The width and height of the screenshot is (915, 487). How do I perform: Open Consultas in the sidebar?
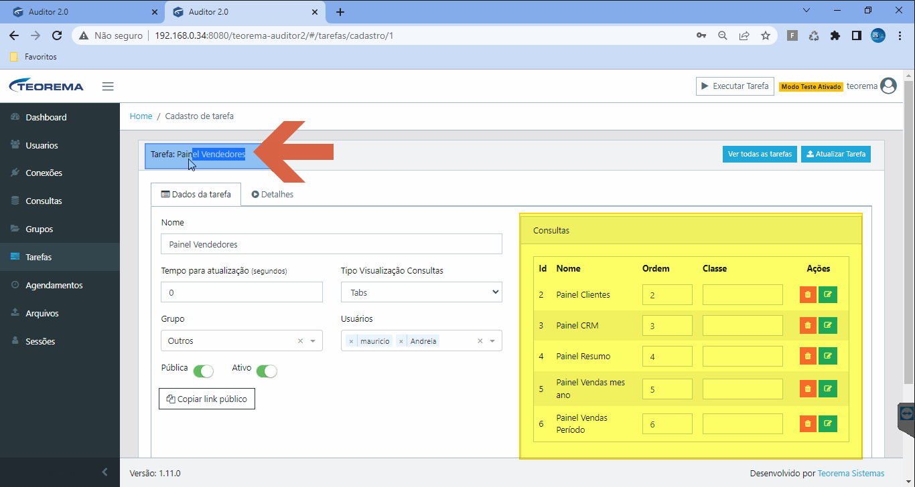pos(60,201)
